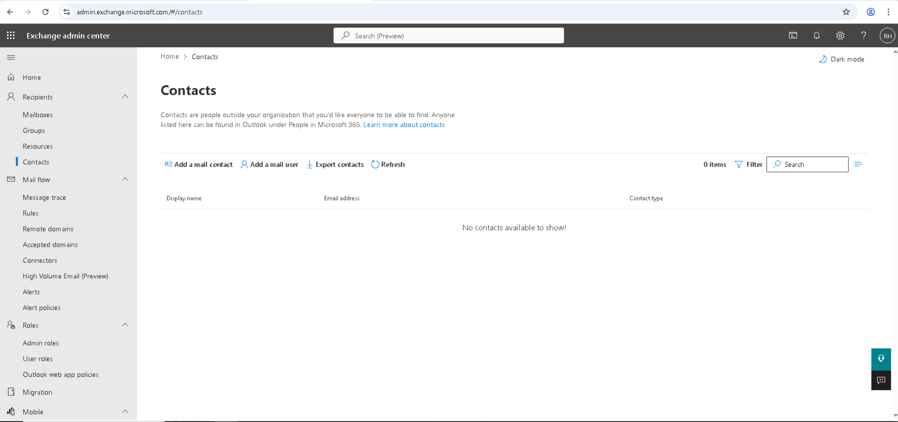Open the view options list icon

click(858, 164)
